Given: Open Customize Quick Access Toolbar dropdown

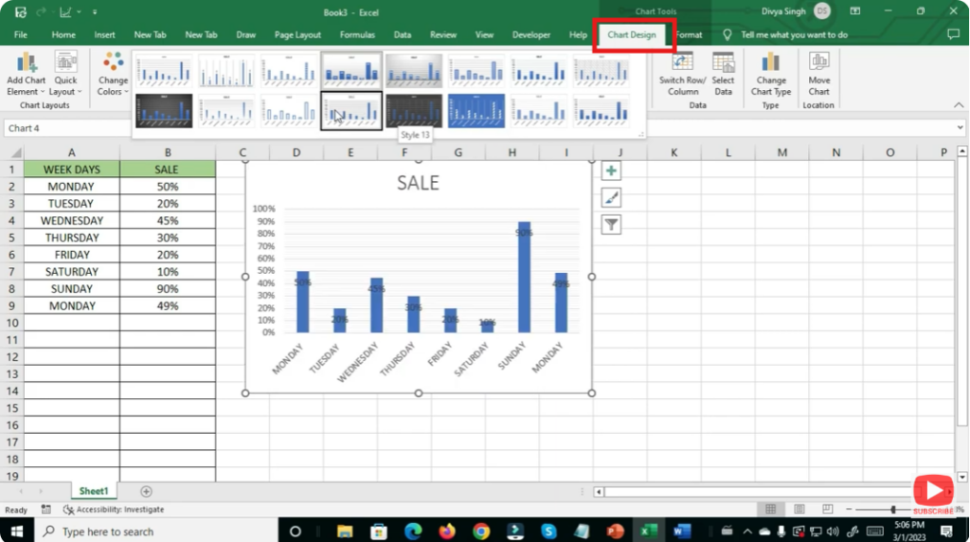Looking at the screenshot, I should coord(95,11).
